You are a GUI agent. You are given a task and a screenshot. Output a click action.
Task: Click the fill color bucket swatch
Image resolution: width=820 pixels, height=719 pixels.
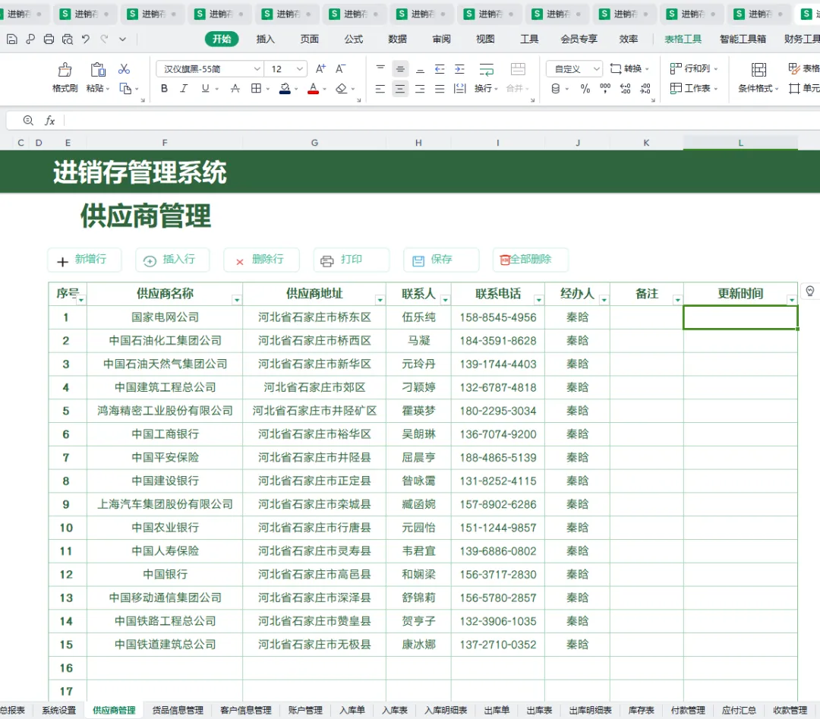click(285, 88)
